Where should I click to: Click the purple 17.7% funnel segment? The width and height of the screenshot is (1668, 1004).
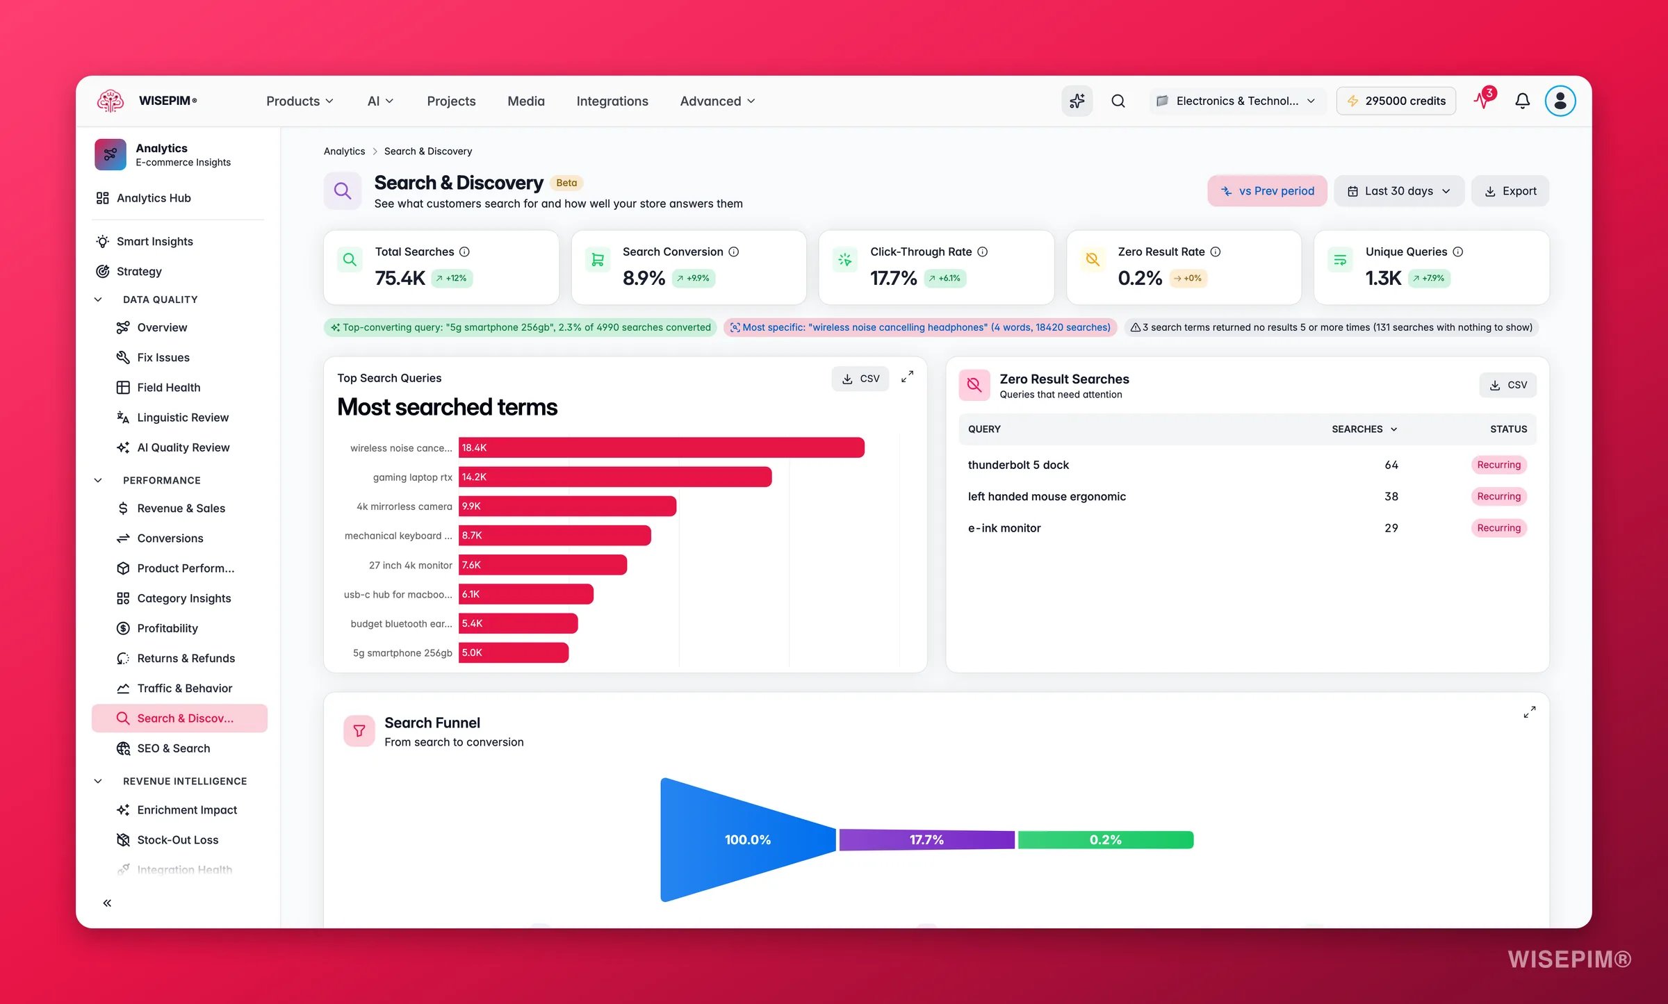[x=926, y=839]
